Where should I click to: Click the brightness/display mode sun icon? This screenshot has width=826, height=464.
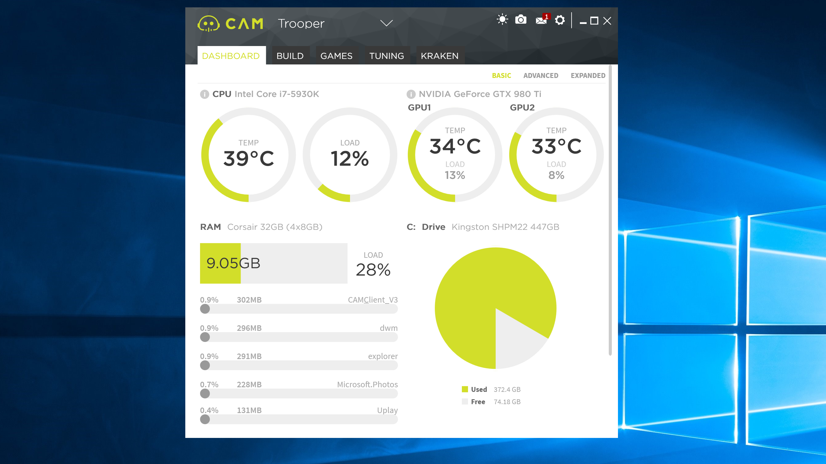tap(501, 20)
